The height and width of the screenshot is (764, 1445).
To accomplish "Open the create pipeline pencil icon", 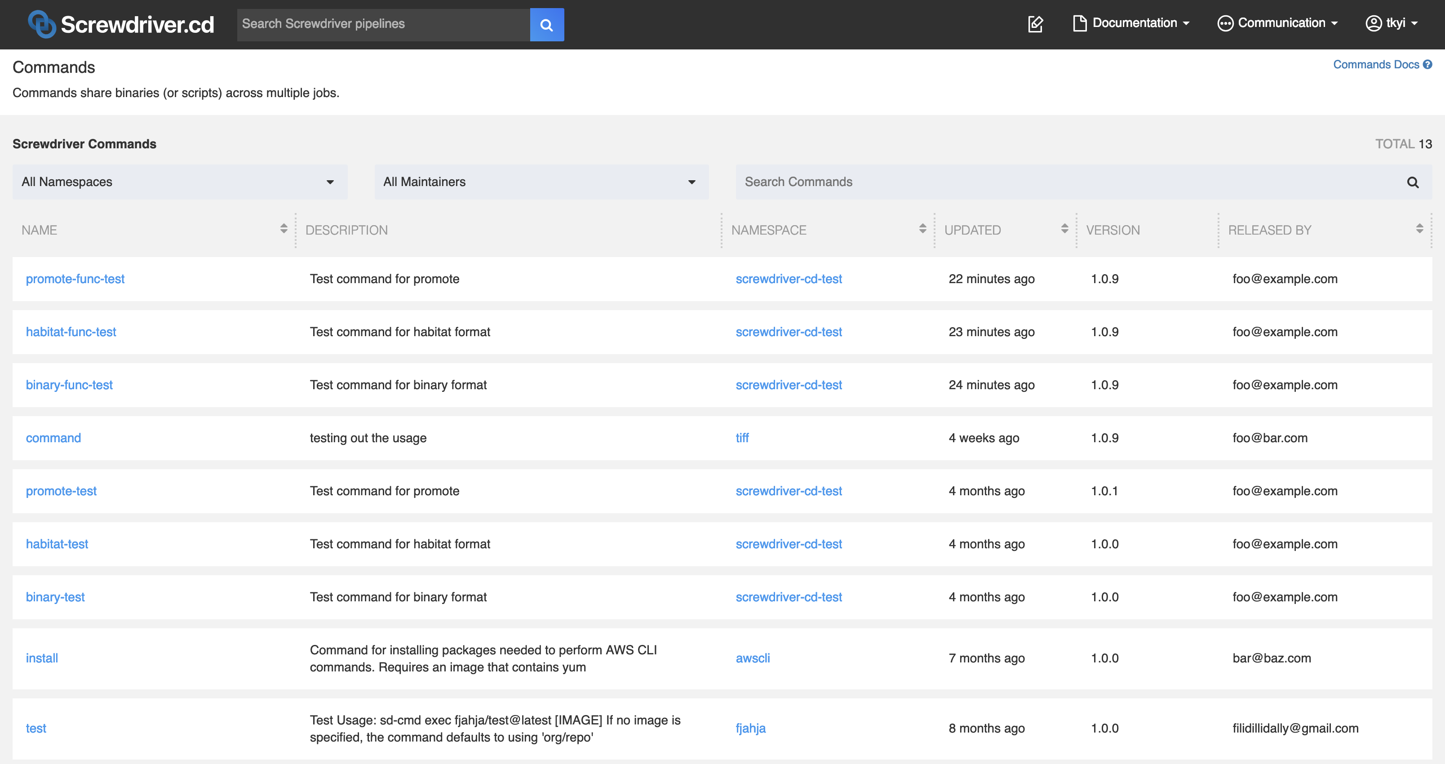I will coord(1036,23).
